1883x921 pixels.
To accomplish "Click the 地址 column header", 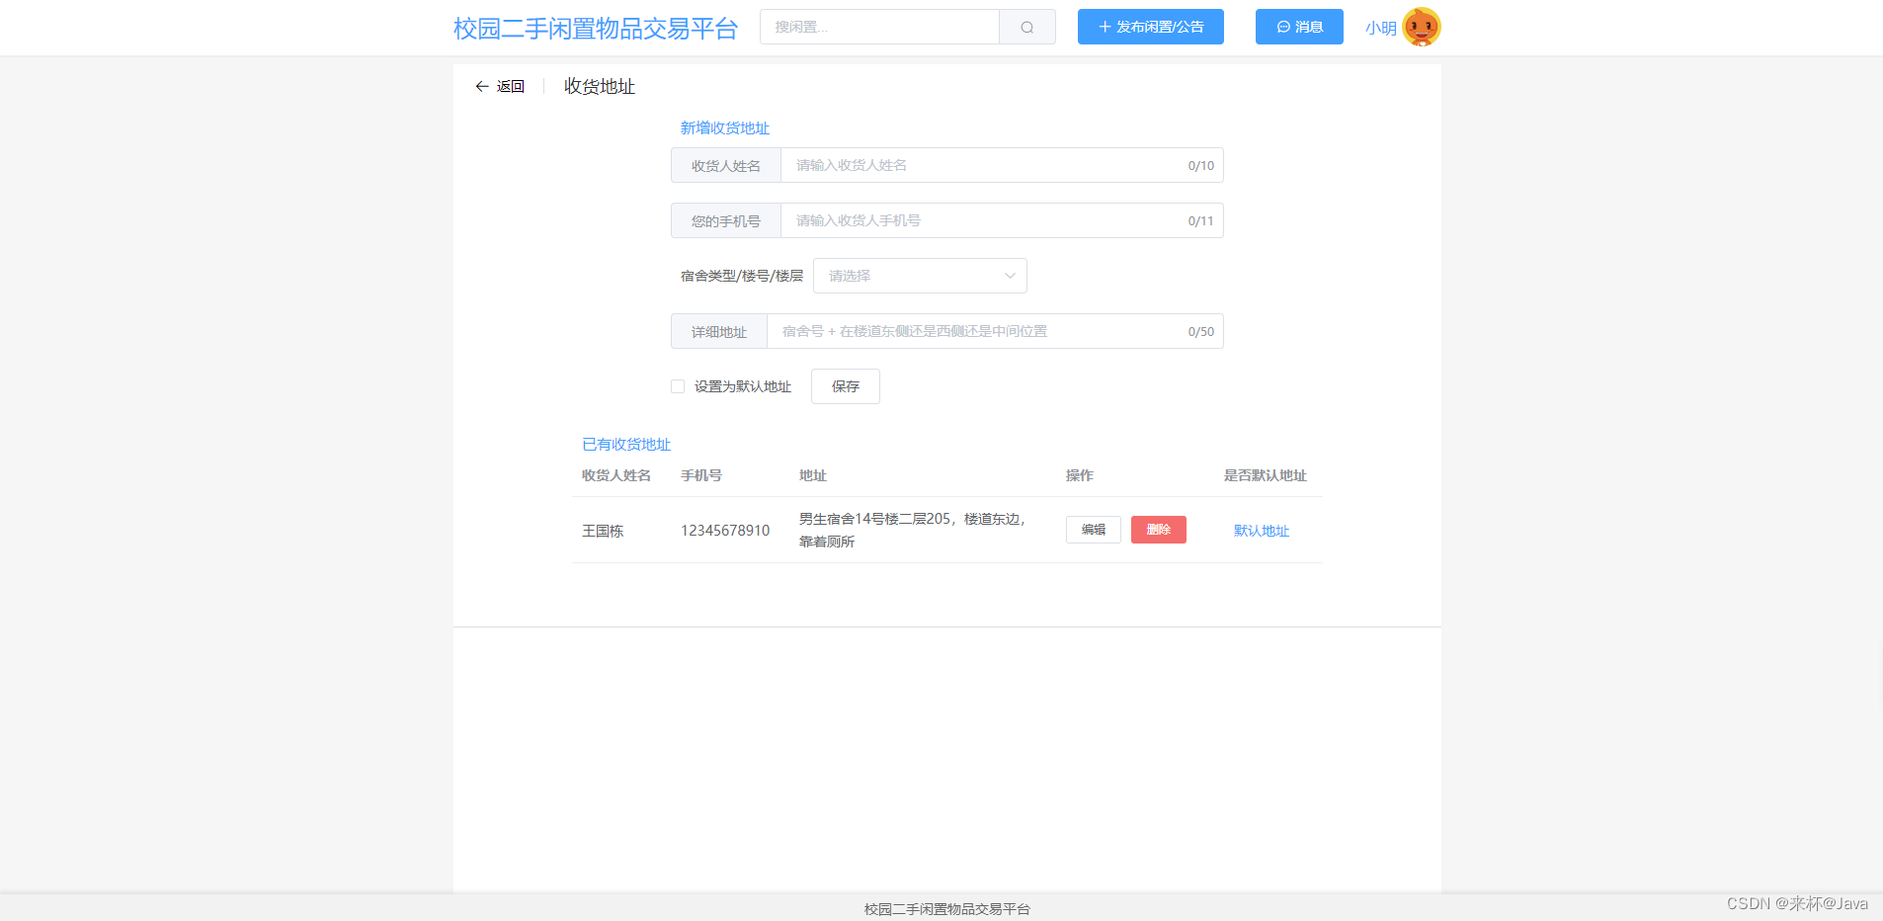I will pyautogui.click(x=813, y=475).
